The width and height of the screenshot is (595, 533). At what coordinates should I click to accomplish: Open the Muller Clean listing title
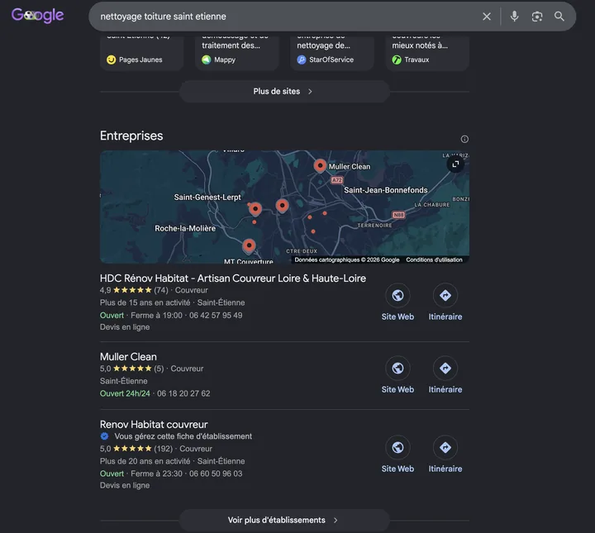128,357
